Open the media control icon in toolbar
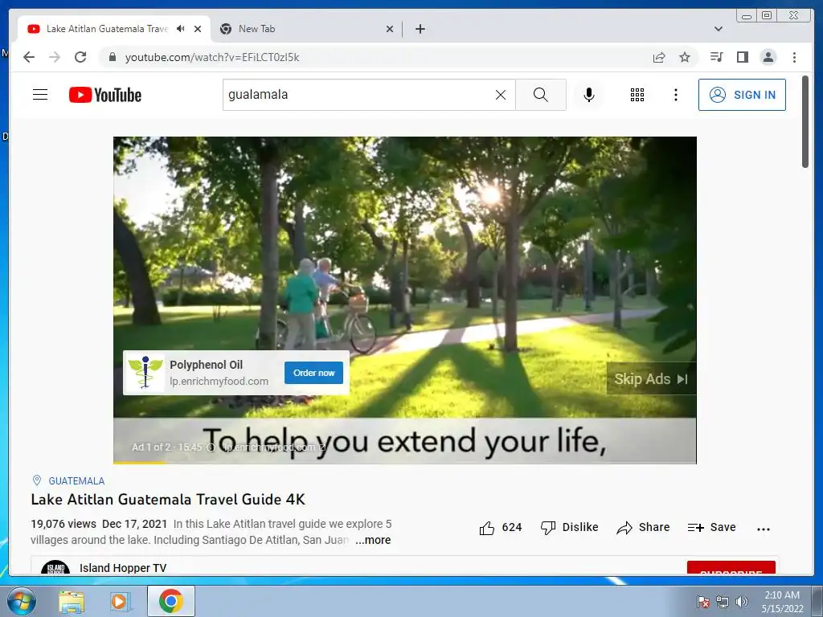This screenshot has height=617, width=823. pos(716,57)
